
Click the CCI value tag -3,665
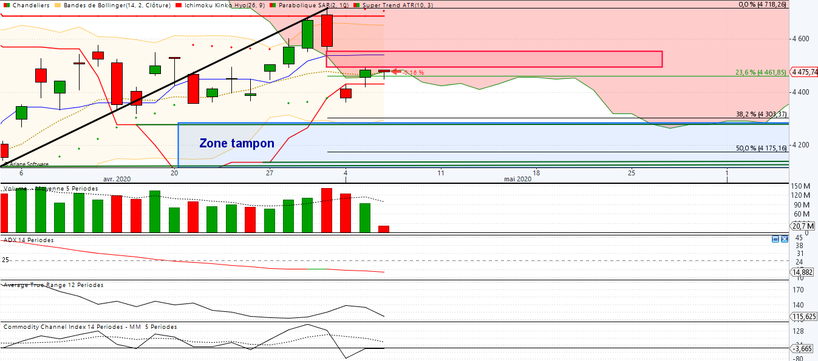[x=803, y=348]
